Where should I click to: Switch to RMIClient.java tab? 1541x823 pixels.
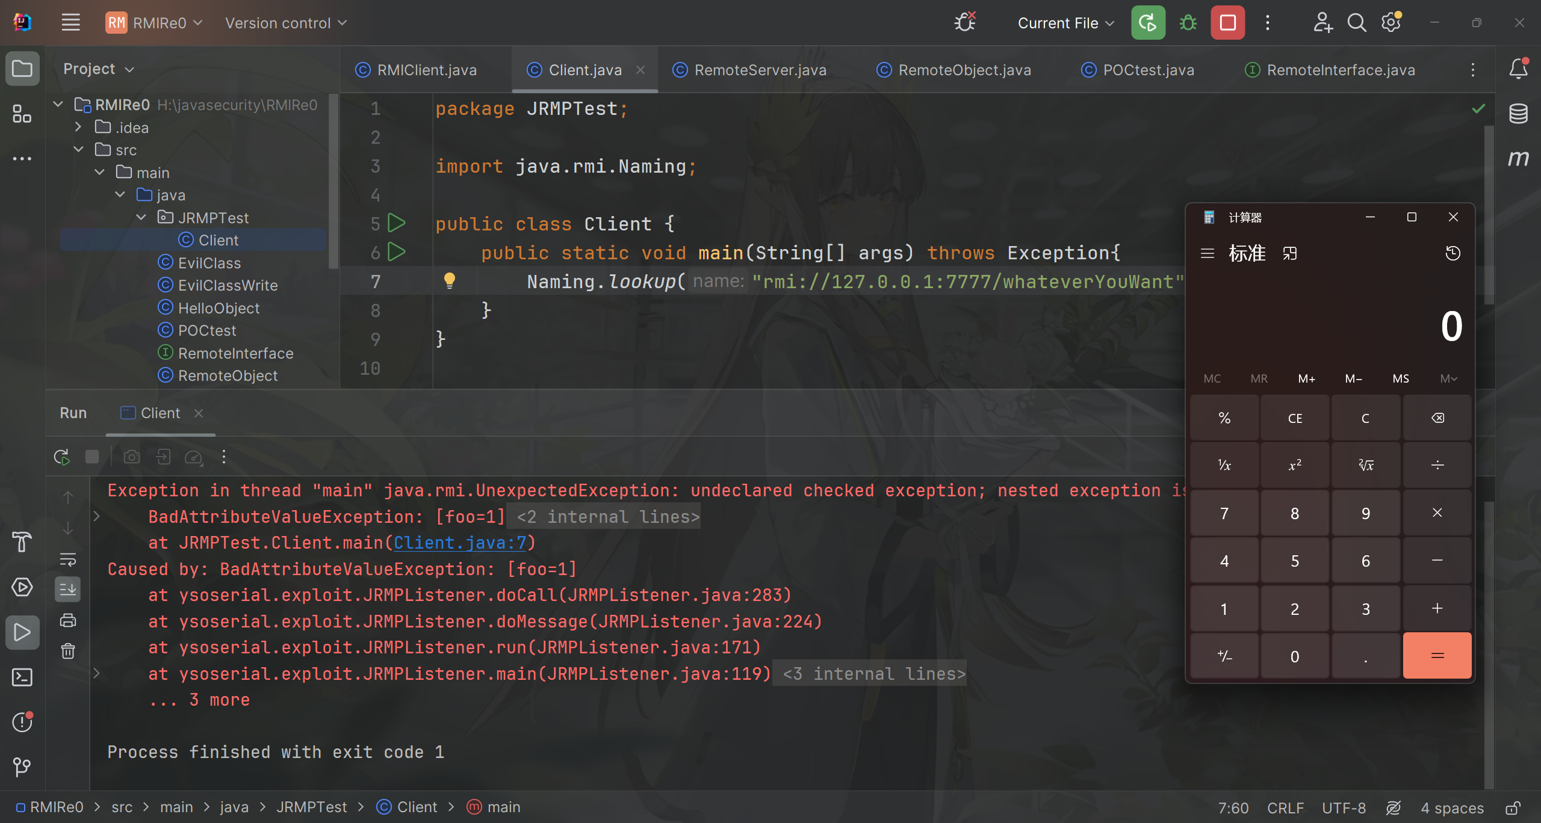coord(417,70)
